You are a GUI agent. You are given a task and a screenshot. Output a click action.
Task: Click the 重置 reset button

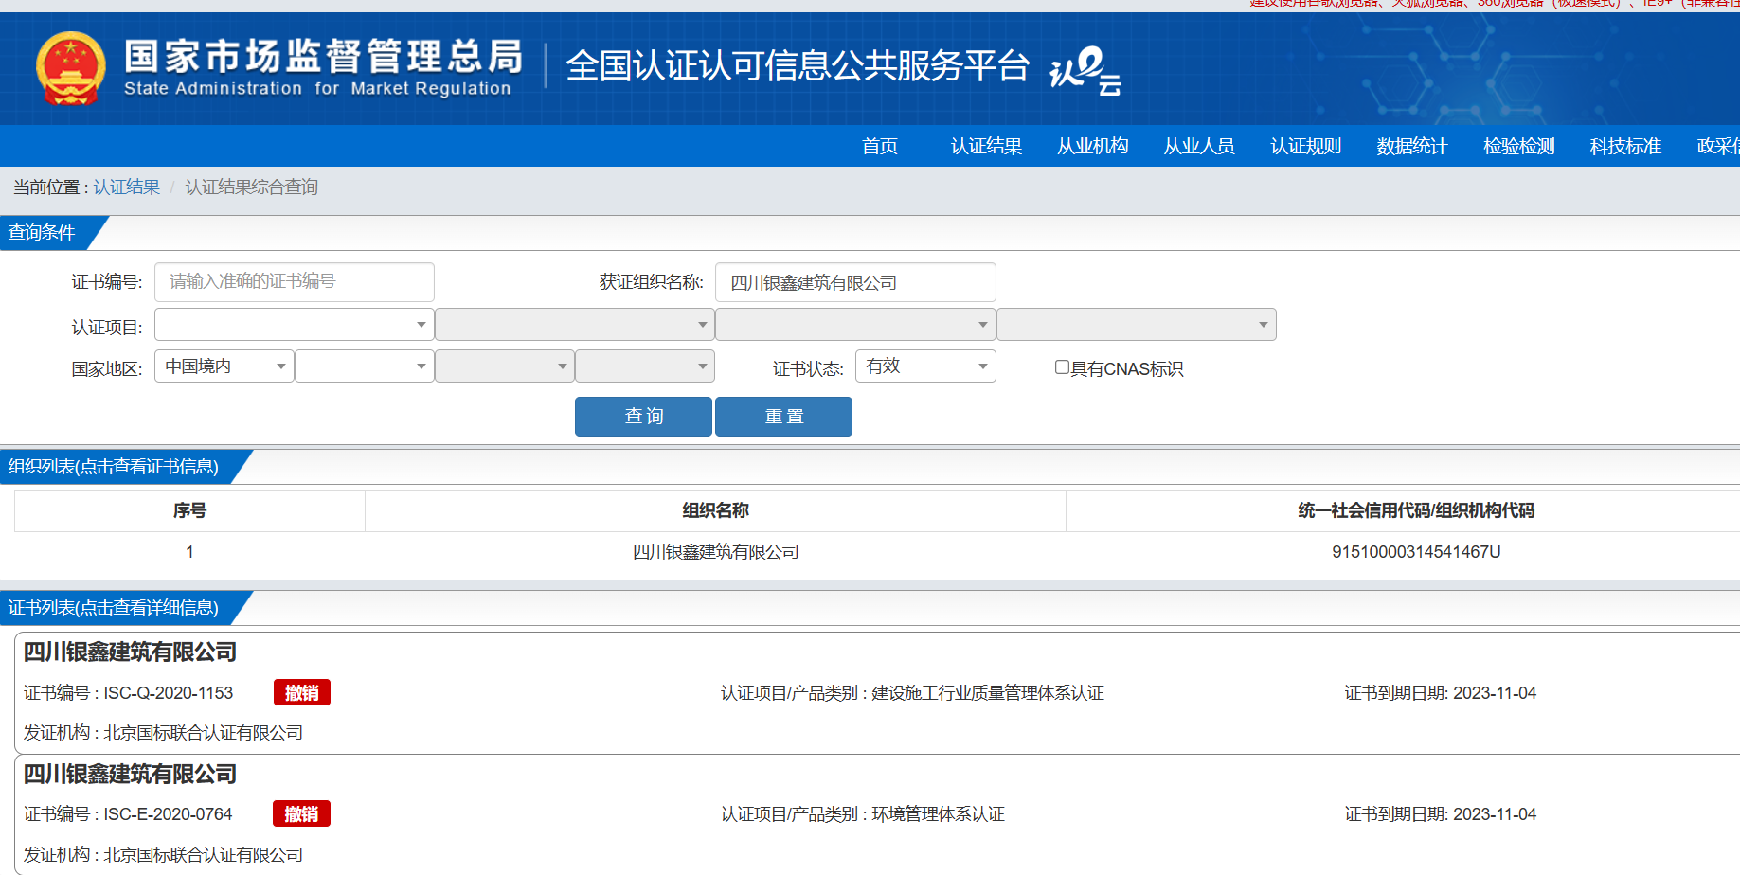click(783, 417)
